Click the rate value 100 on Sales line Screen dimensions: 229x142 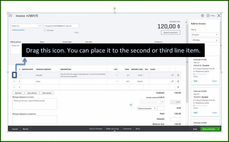pos(127,81)
